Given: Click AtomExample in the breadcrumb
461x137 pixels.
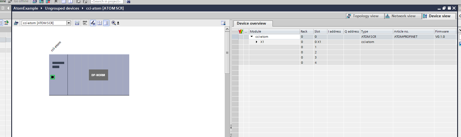Looking at the screenshot, I should 26,8.
